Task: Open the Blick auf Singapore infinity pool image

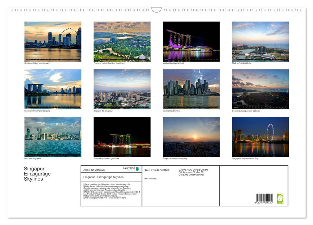Action: (x=53, y=137)
